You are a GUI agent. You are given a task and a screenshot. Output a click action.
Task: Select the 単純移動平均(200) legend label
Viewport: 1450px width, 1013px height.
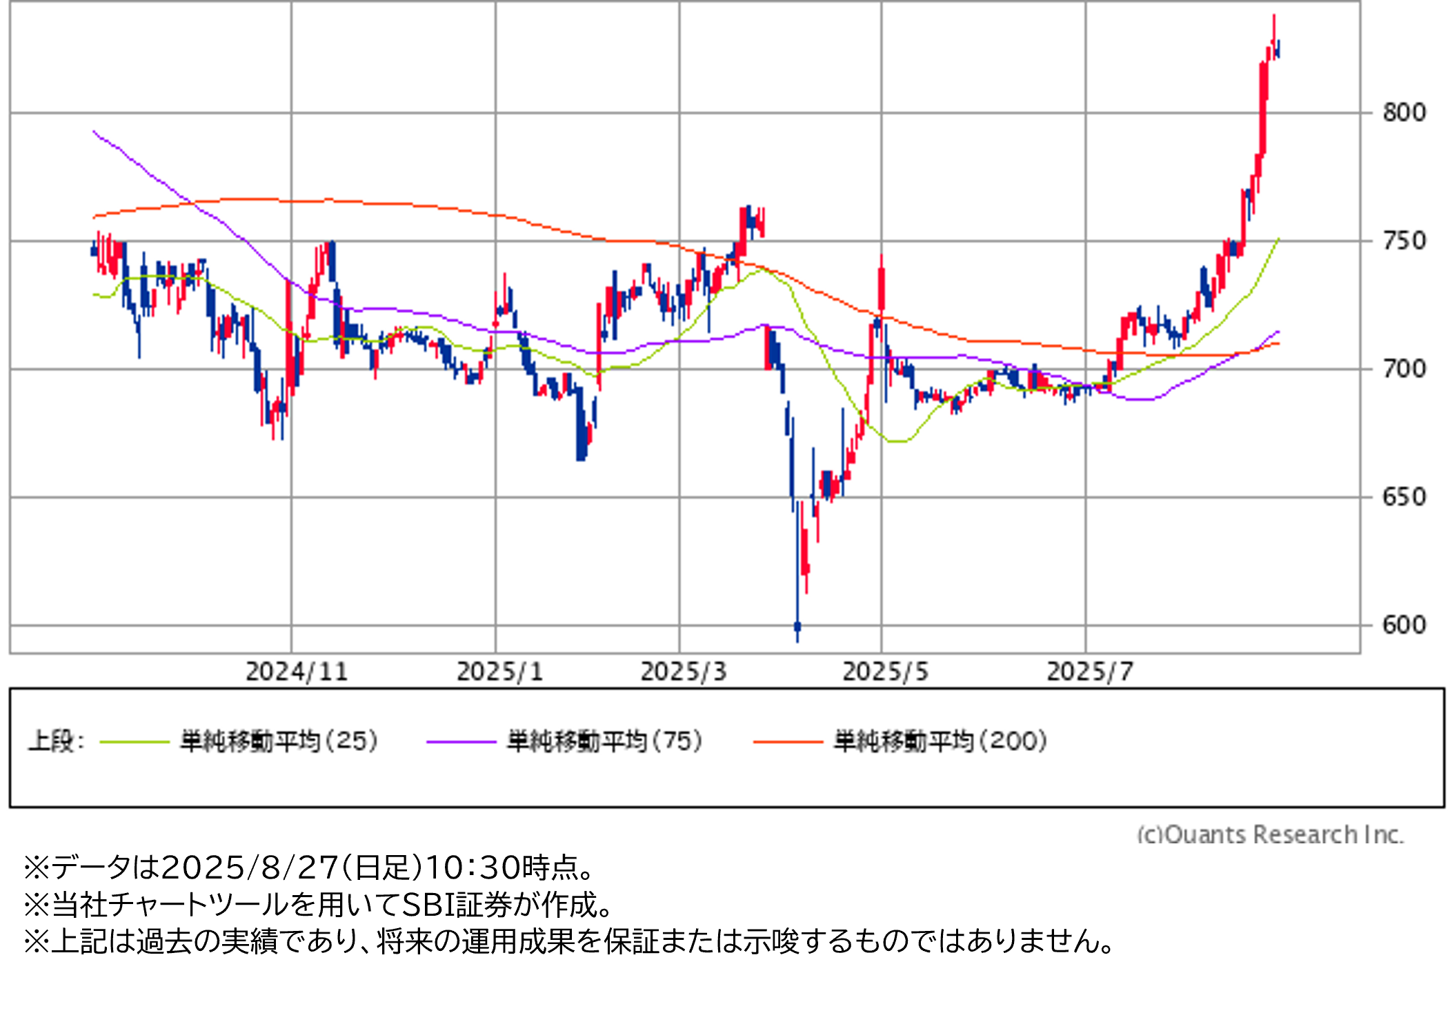coord(940,741)
